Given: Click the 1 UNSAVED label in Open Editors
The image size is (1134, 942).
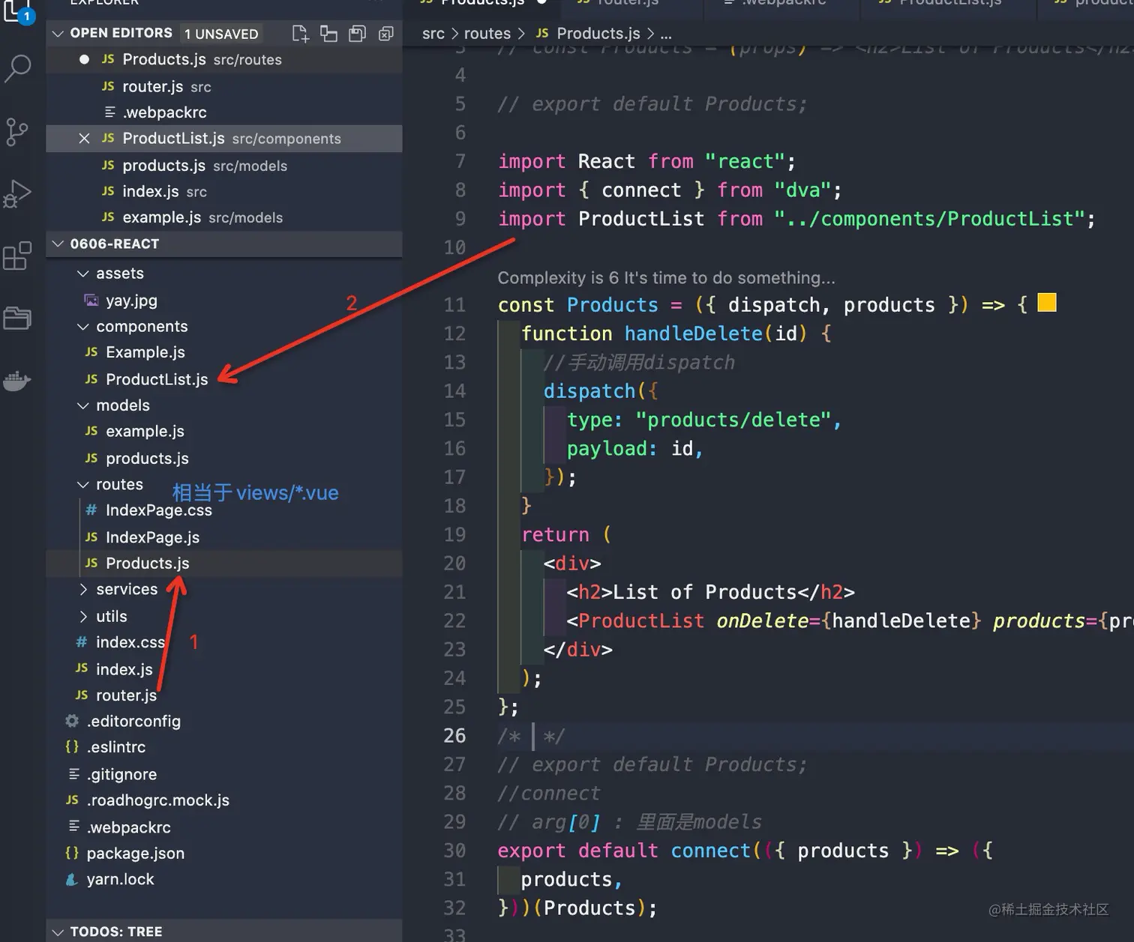Looking at the screenshot, I should 221,34.
